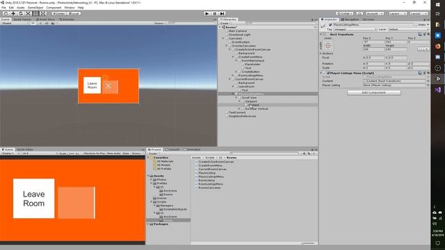The height and width of the screenshot is (250, 445).
Task: Select the Scale tool
Action: [x=28, y=14]
